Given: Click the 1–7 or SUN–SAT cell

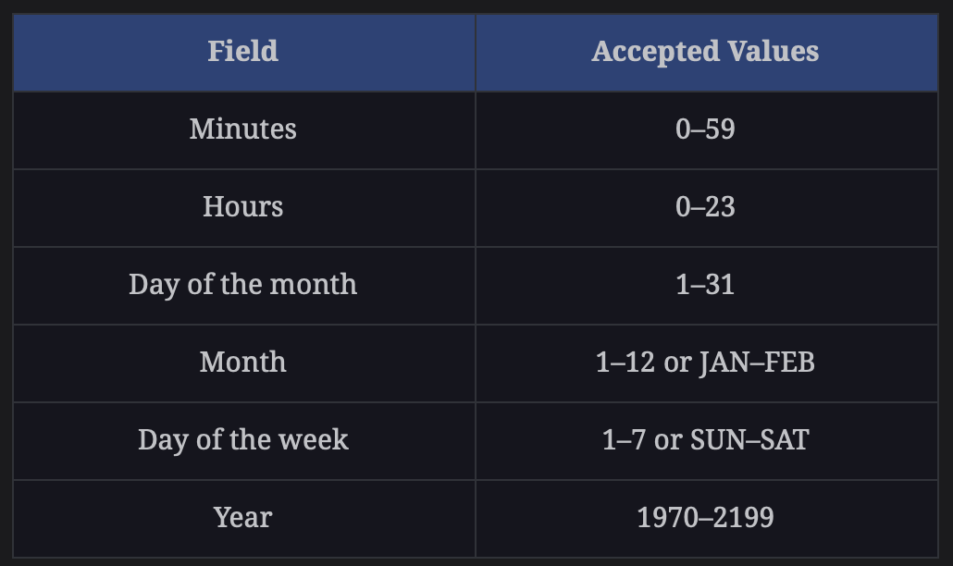Looking at the screenshot, I should (706, 441).
